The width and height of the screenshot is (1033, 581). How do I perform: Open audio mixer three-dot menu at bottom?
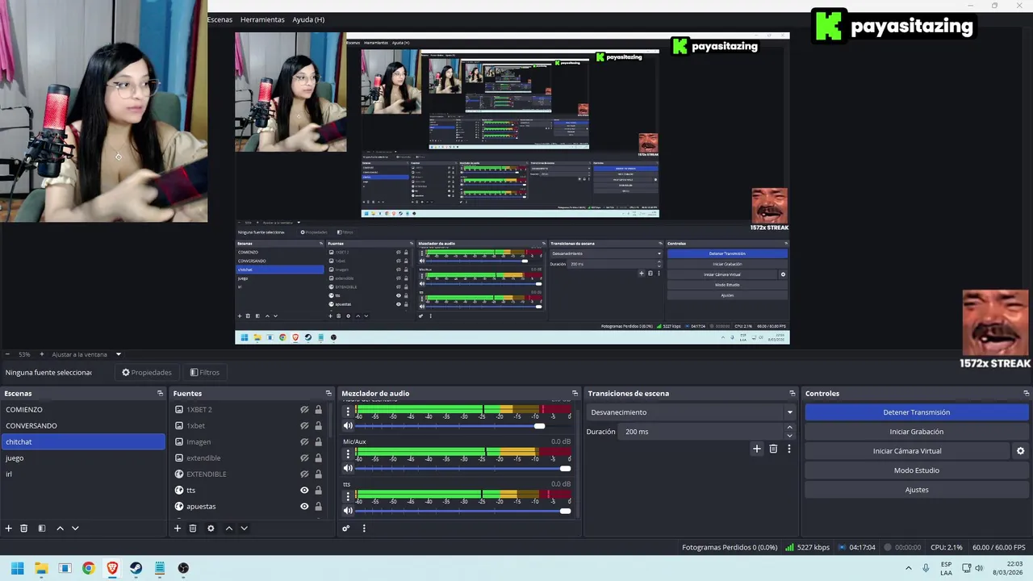364,529
